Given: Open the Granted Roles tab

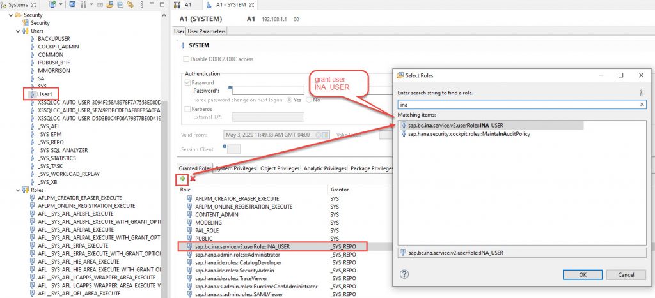Looking at the screenshot, I should click(x=194, y=168).
